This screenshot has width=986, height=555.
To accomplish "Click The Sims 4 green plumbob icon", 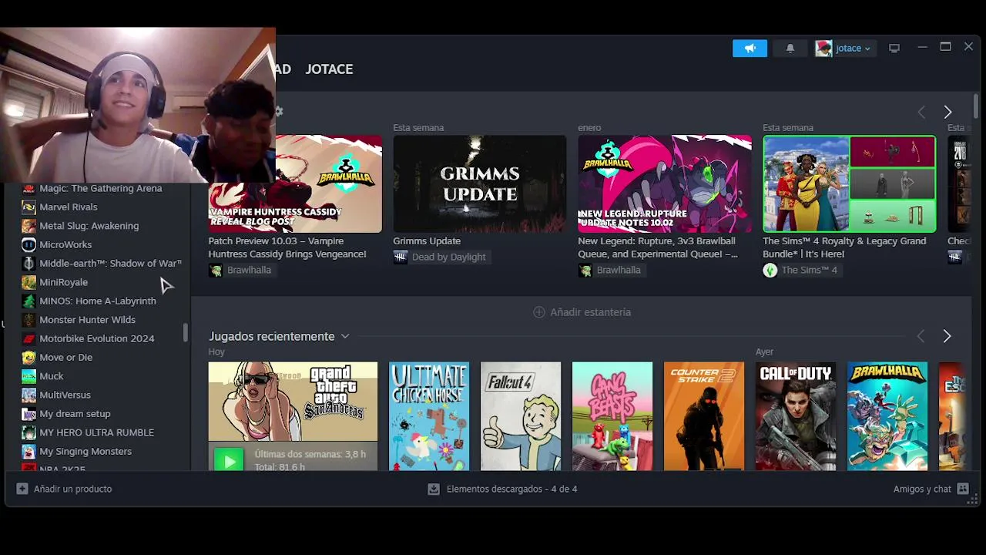I will pos(770,270).
